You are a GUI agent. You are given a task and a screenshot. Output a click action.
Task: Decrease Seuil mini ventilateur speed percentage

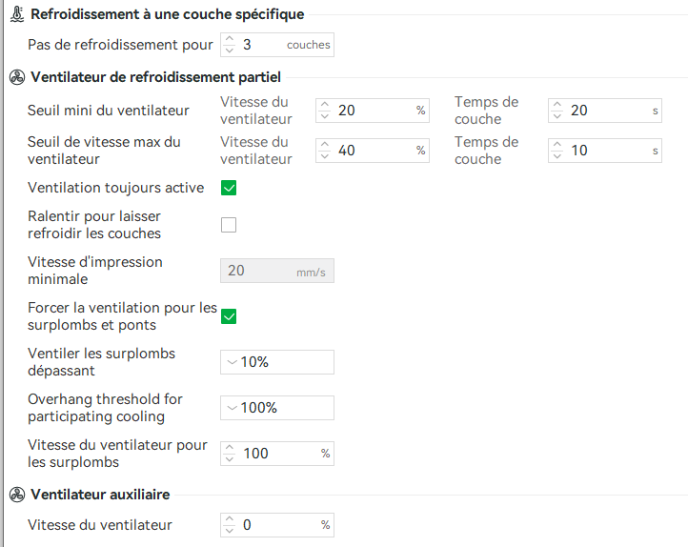(324, 115)
